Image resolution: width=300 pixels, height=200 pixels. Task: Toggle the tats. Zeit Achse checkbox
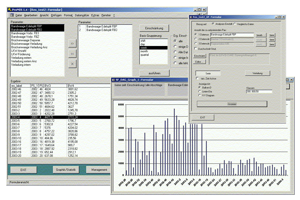tap(197, 78)
